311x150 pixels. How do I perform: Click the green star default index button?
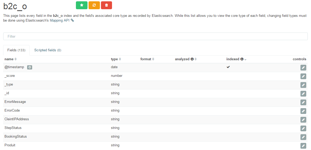pyautogui.click(x=82, y=5)
